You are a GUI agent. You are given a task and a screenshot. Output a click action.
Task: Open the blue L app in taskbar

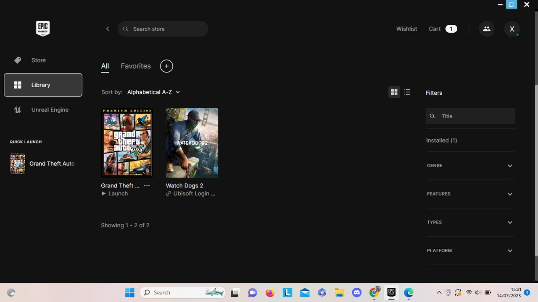pyautogui.click(x=287, y=292)
